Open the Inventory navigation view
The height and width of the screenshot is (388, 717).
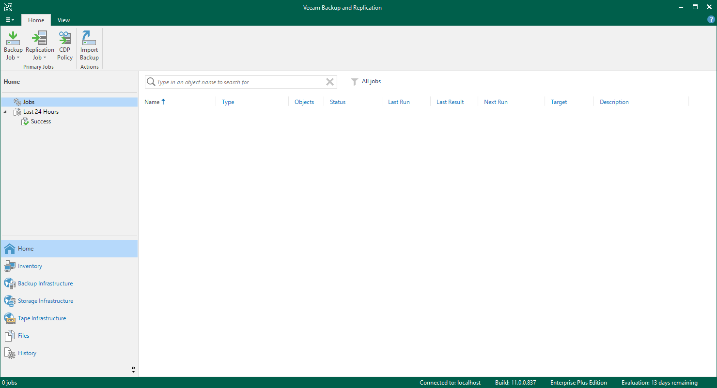(69, 266)
